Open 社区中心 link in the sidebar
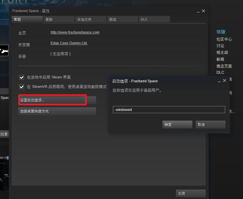Screen dimensions: 243x199 (224, 39)
